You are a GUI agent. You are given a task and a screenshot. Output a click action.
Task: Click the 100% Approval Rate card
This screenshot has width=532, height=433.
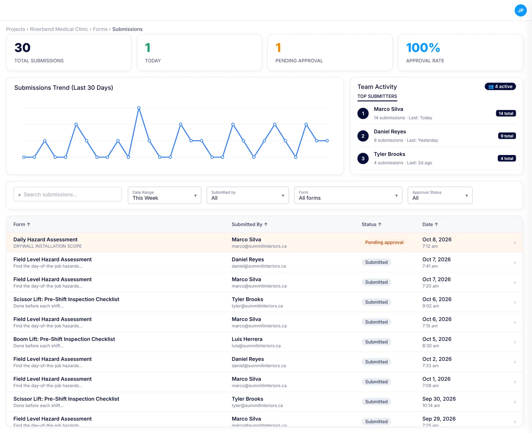click(461, 53)
